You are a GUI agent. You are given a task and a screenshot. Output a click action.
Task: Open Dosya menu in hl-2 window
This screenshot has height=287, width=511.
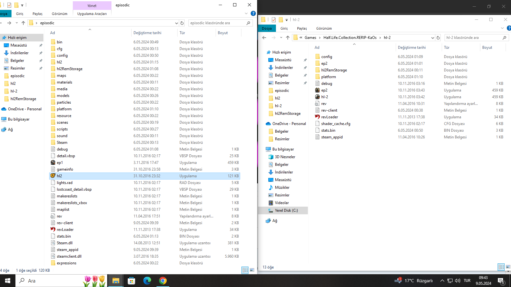[x=267, y=28]
